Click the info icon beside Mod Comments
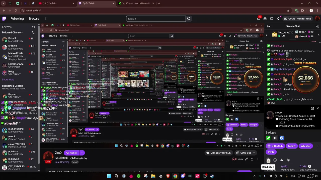Viewport: 321px width, 180px height. point(309,166)
